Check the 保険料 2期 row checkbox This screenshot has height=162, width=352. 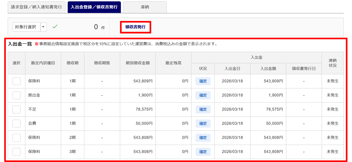point(16,137)
